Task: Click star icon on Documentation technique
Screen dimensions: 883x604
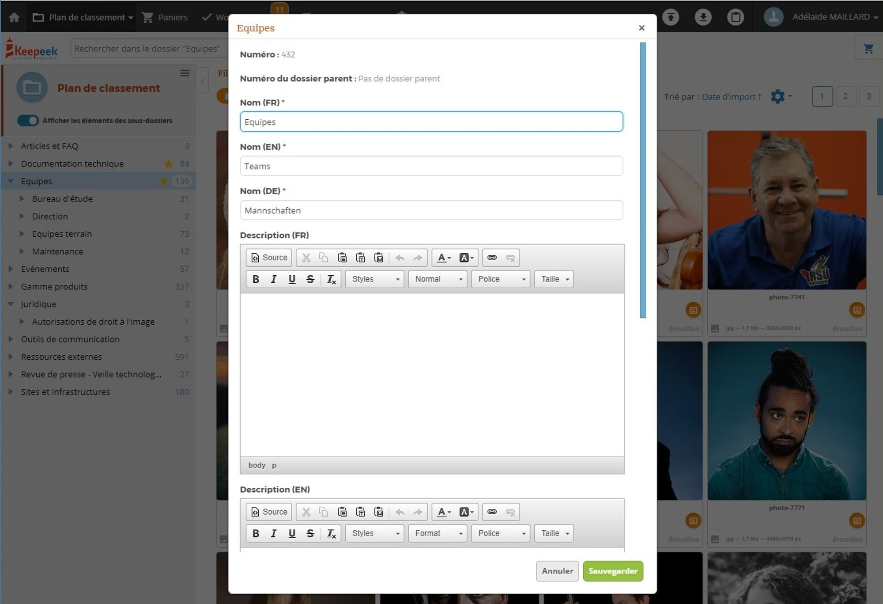Action: (x=168, y=164)
